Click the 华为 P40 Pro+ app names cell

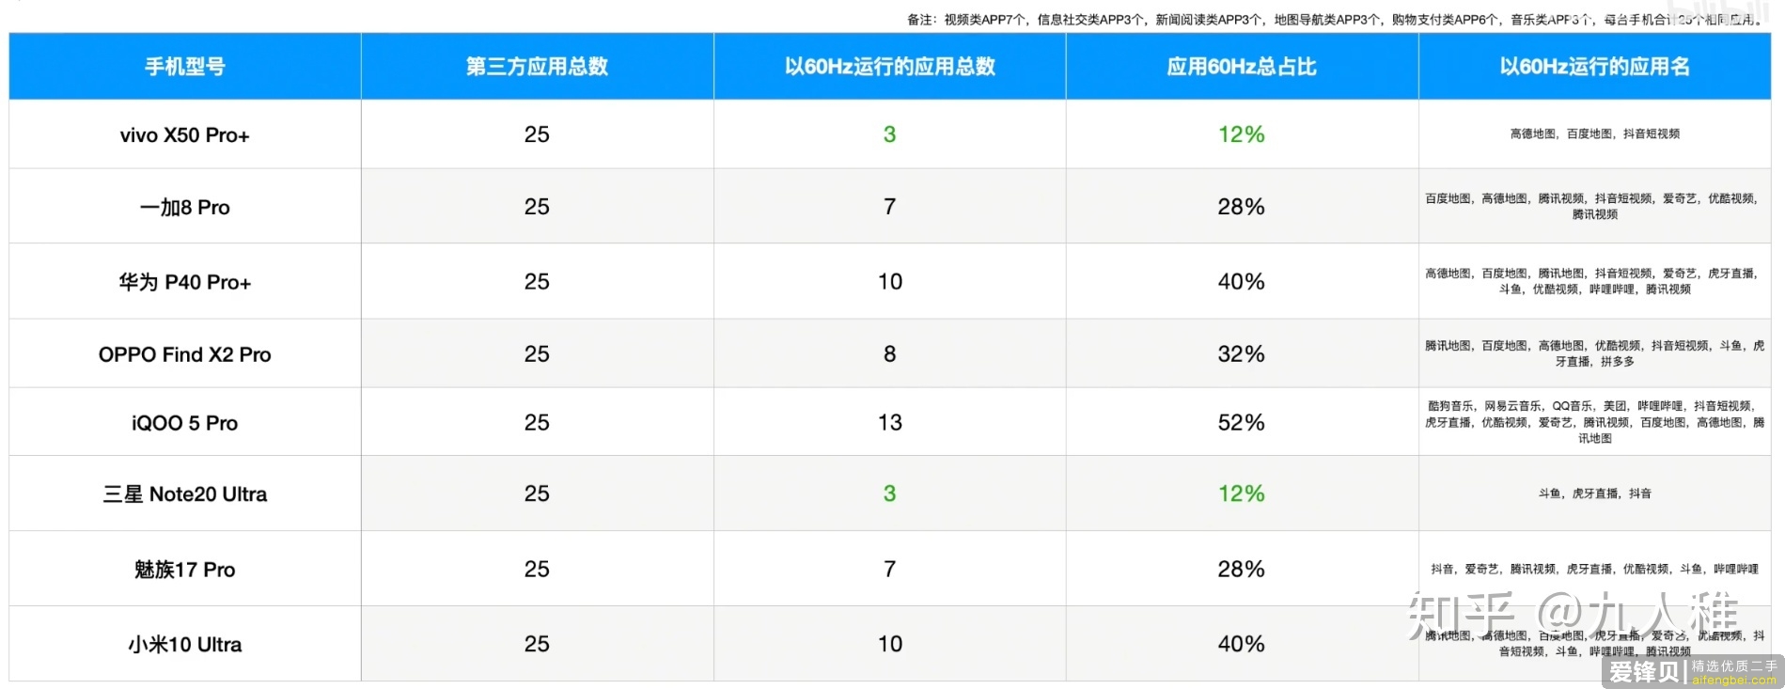click(1594, 281)
